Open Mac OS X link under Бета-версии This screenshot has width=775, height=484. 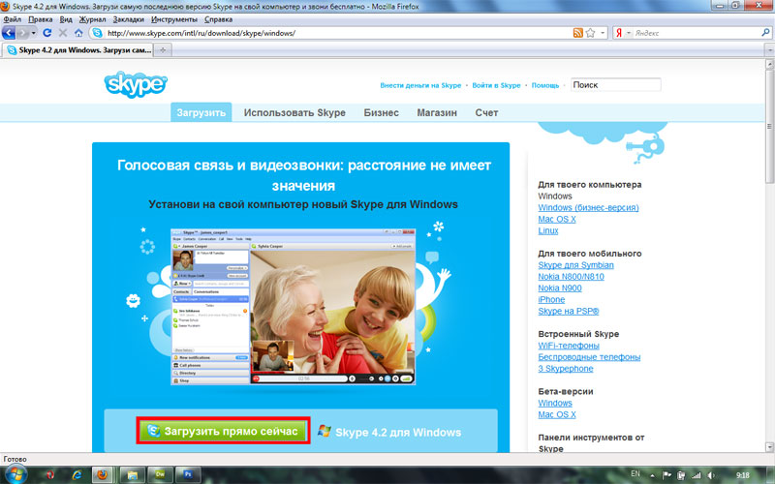[x=556, y=414]
